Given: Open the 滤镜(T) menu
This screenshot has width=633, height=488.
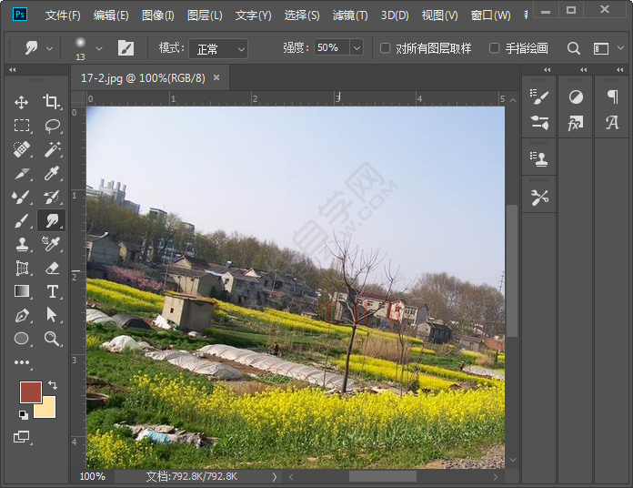Looking at the screenshot, I should (350, 15).
